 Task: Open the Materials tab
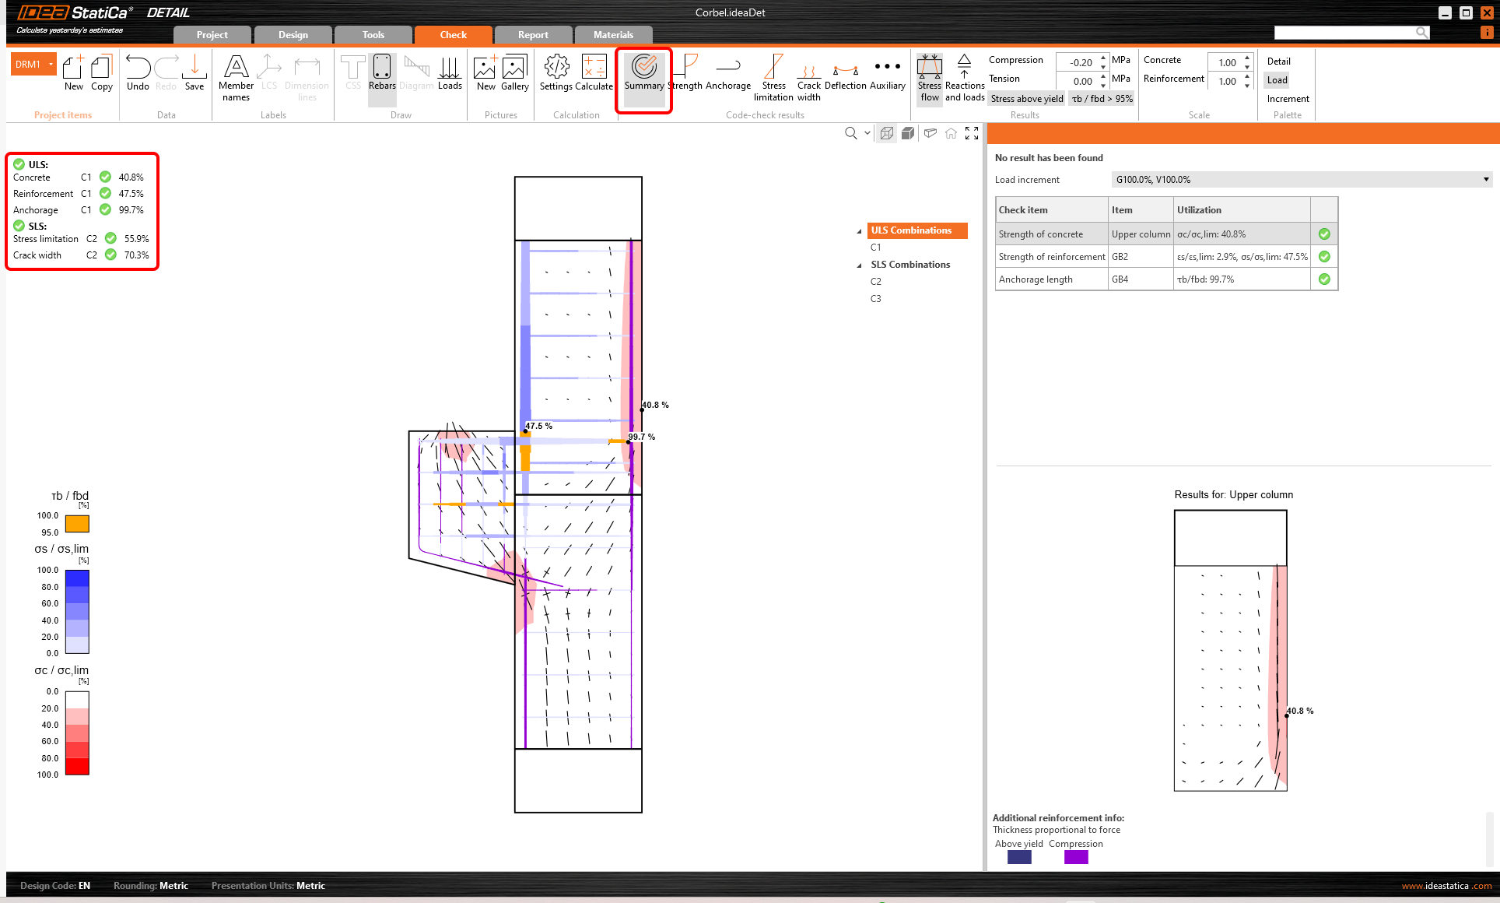click(x=613, y=34)
